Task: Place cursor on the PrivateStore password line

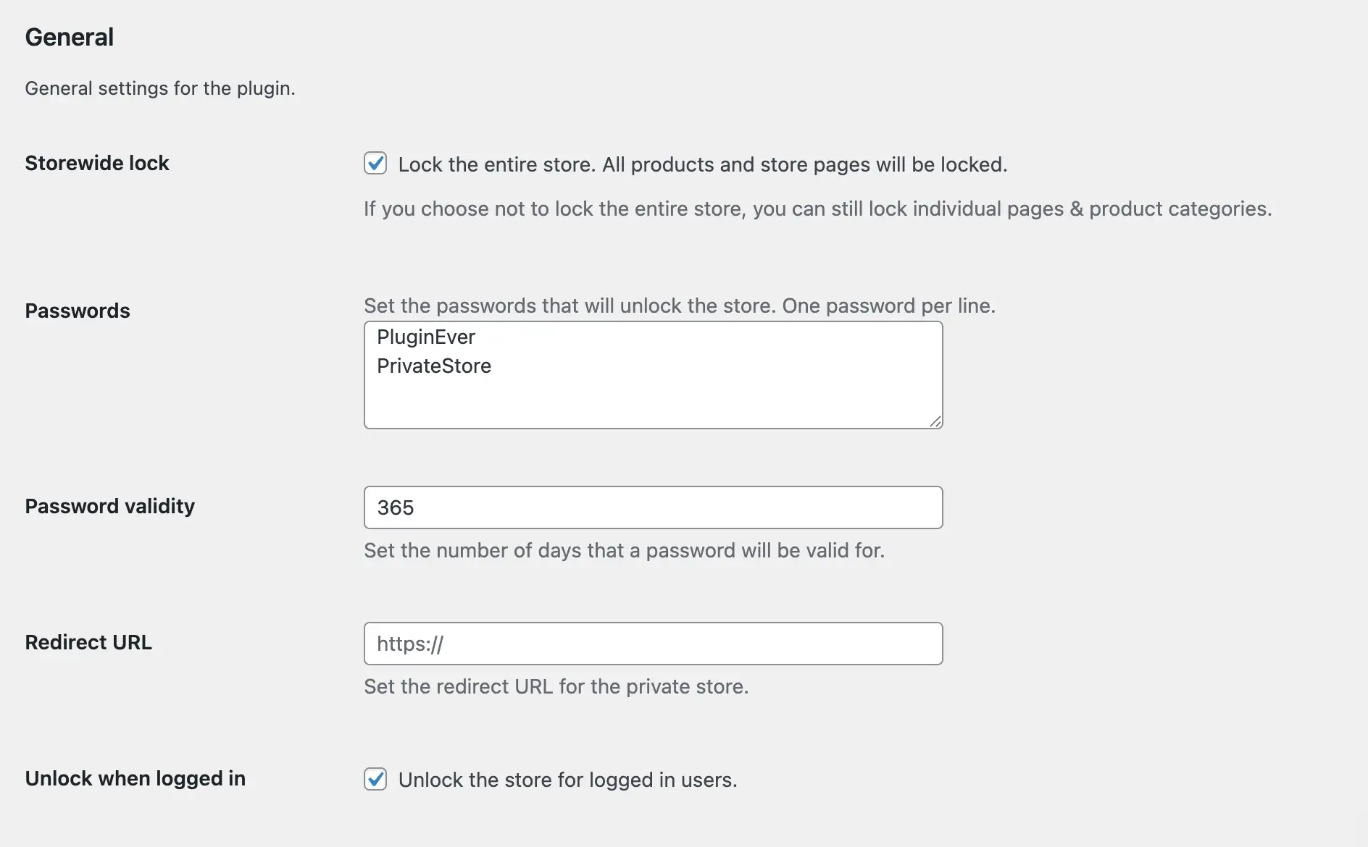Action: pyautogui.click(x=434, y=366)
